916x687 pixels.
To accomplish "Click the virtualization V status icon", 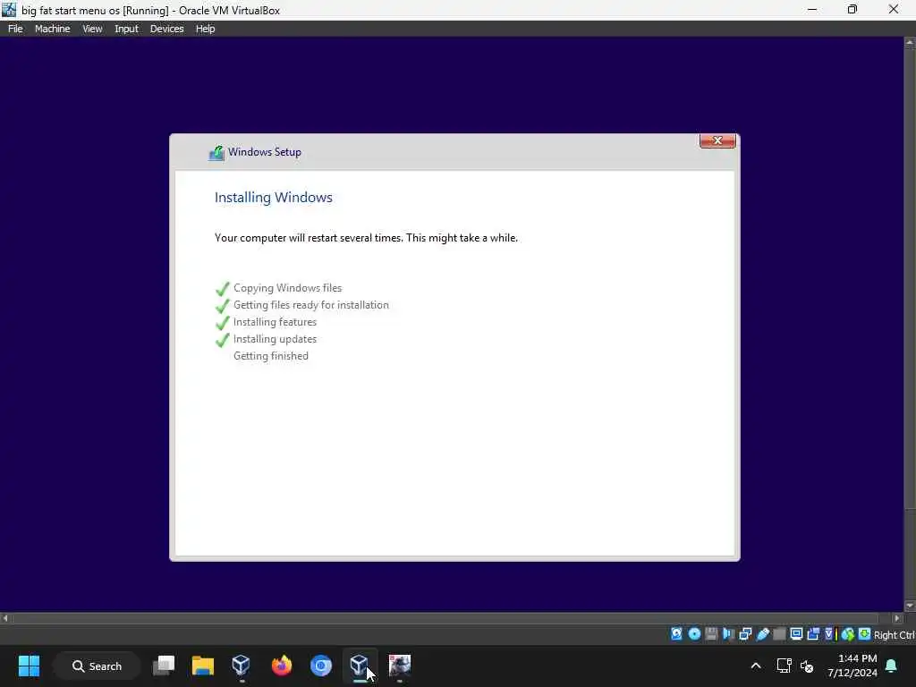I will tap(829, 634).
